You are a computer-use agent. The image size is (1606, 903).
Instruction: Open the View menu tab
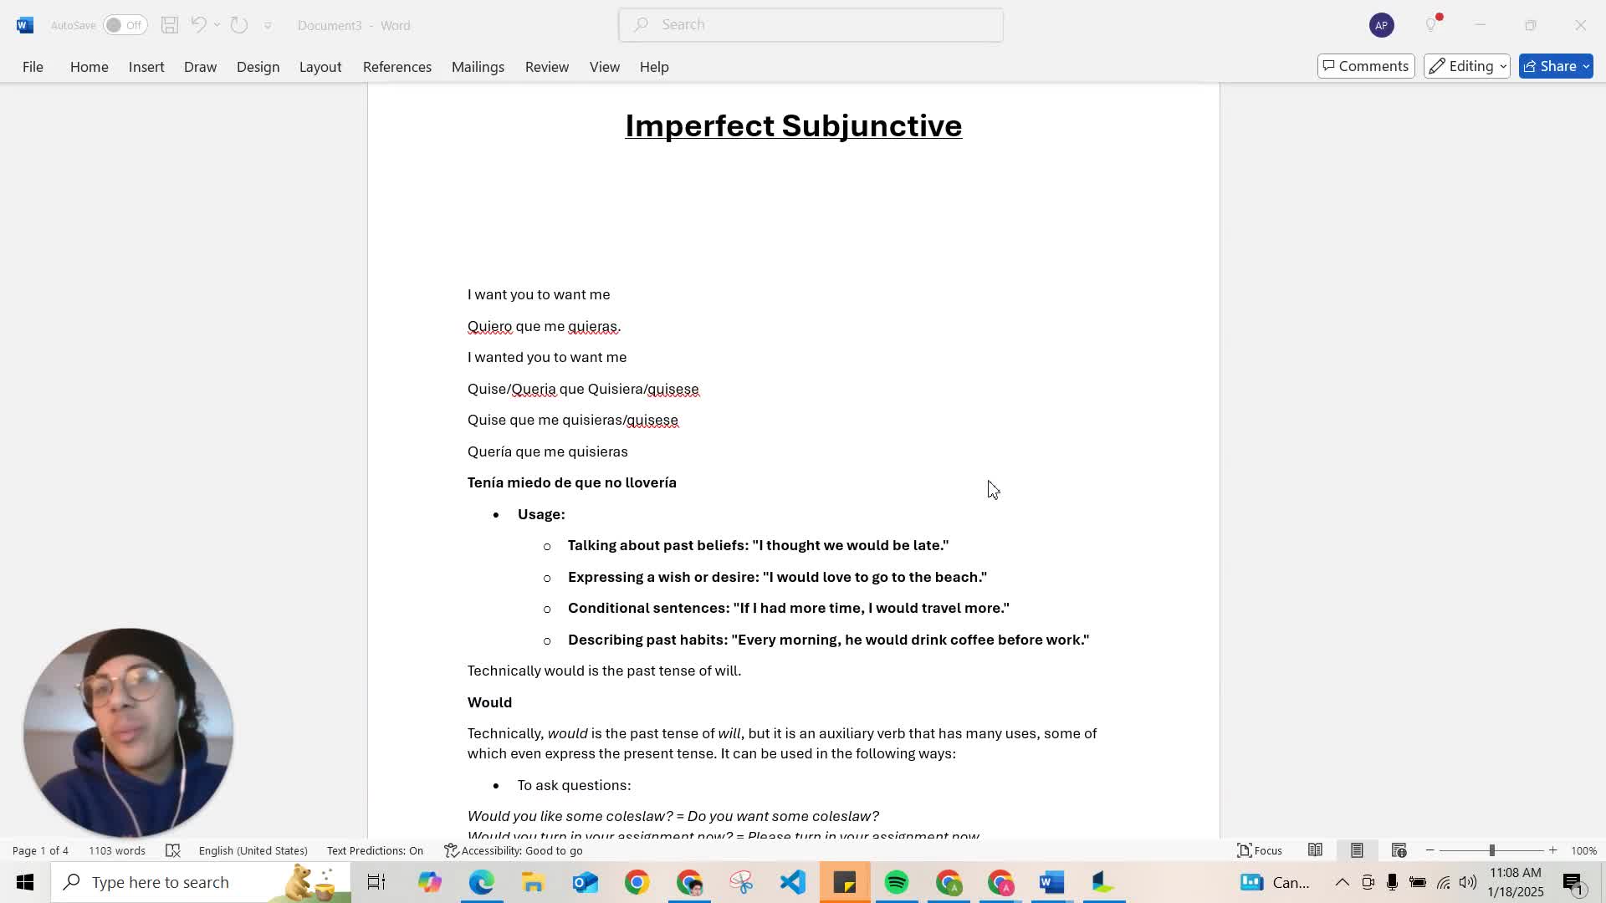[x=605, y=66]
